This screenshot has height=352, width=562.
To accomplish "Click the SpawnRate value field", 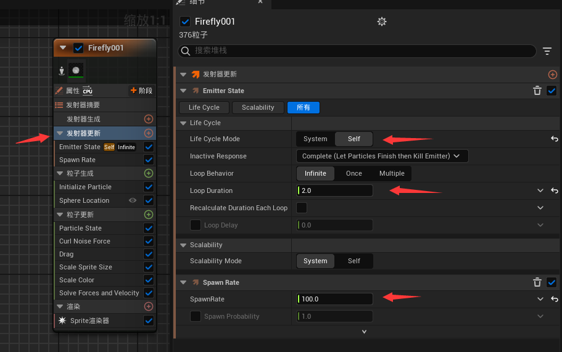I will click(x=335, y=299).
